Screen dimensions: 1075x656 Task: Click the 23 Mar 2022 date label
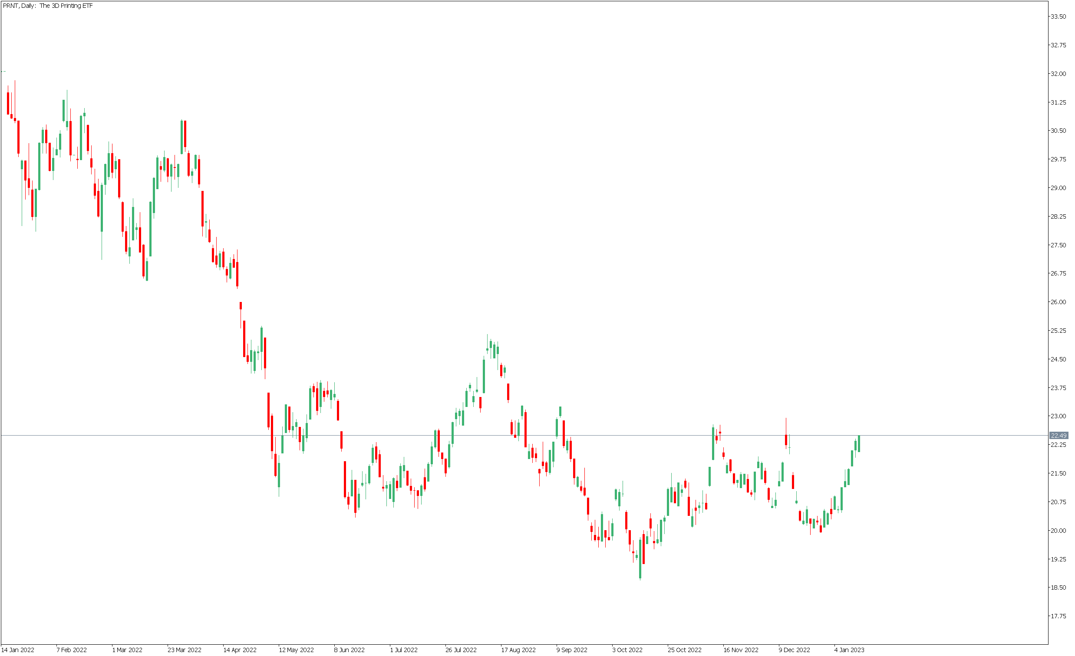point(185,650)
